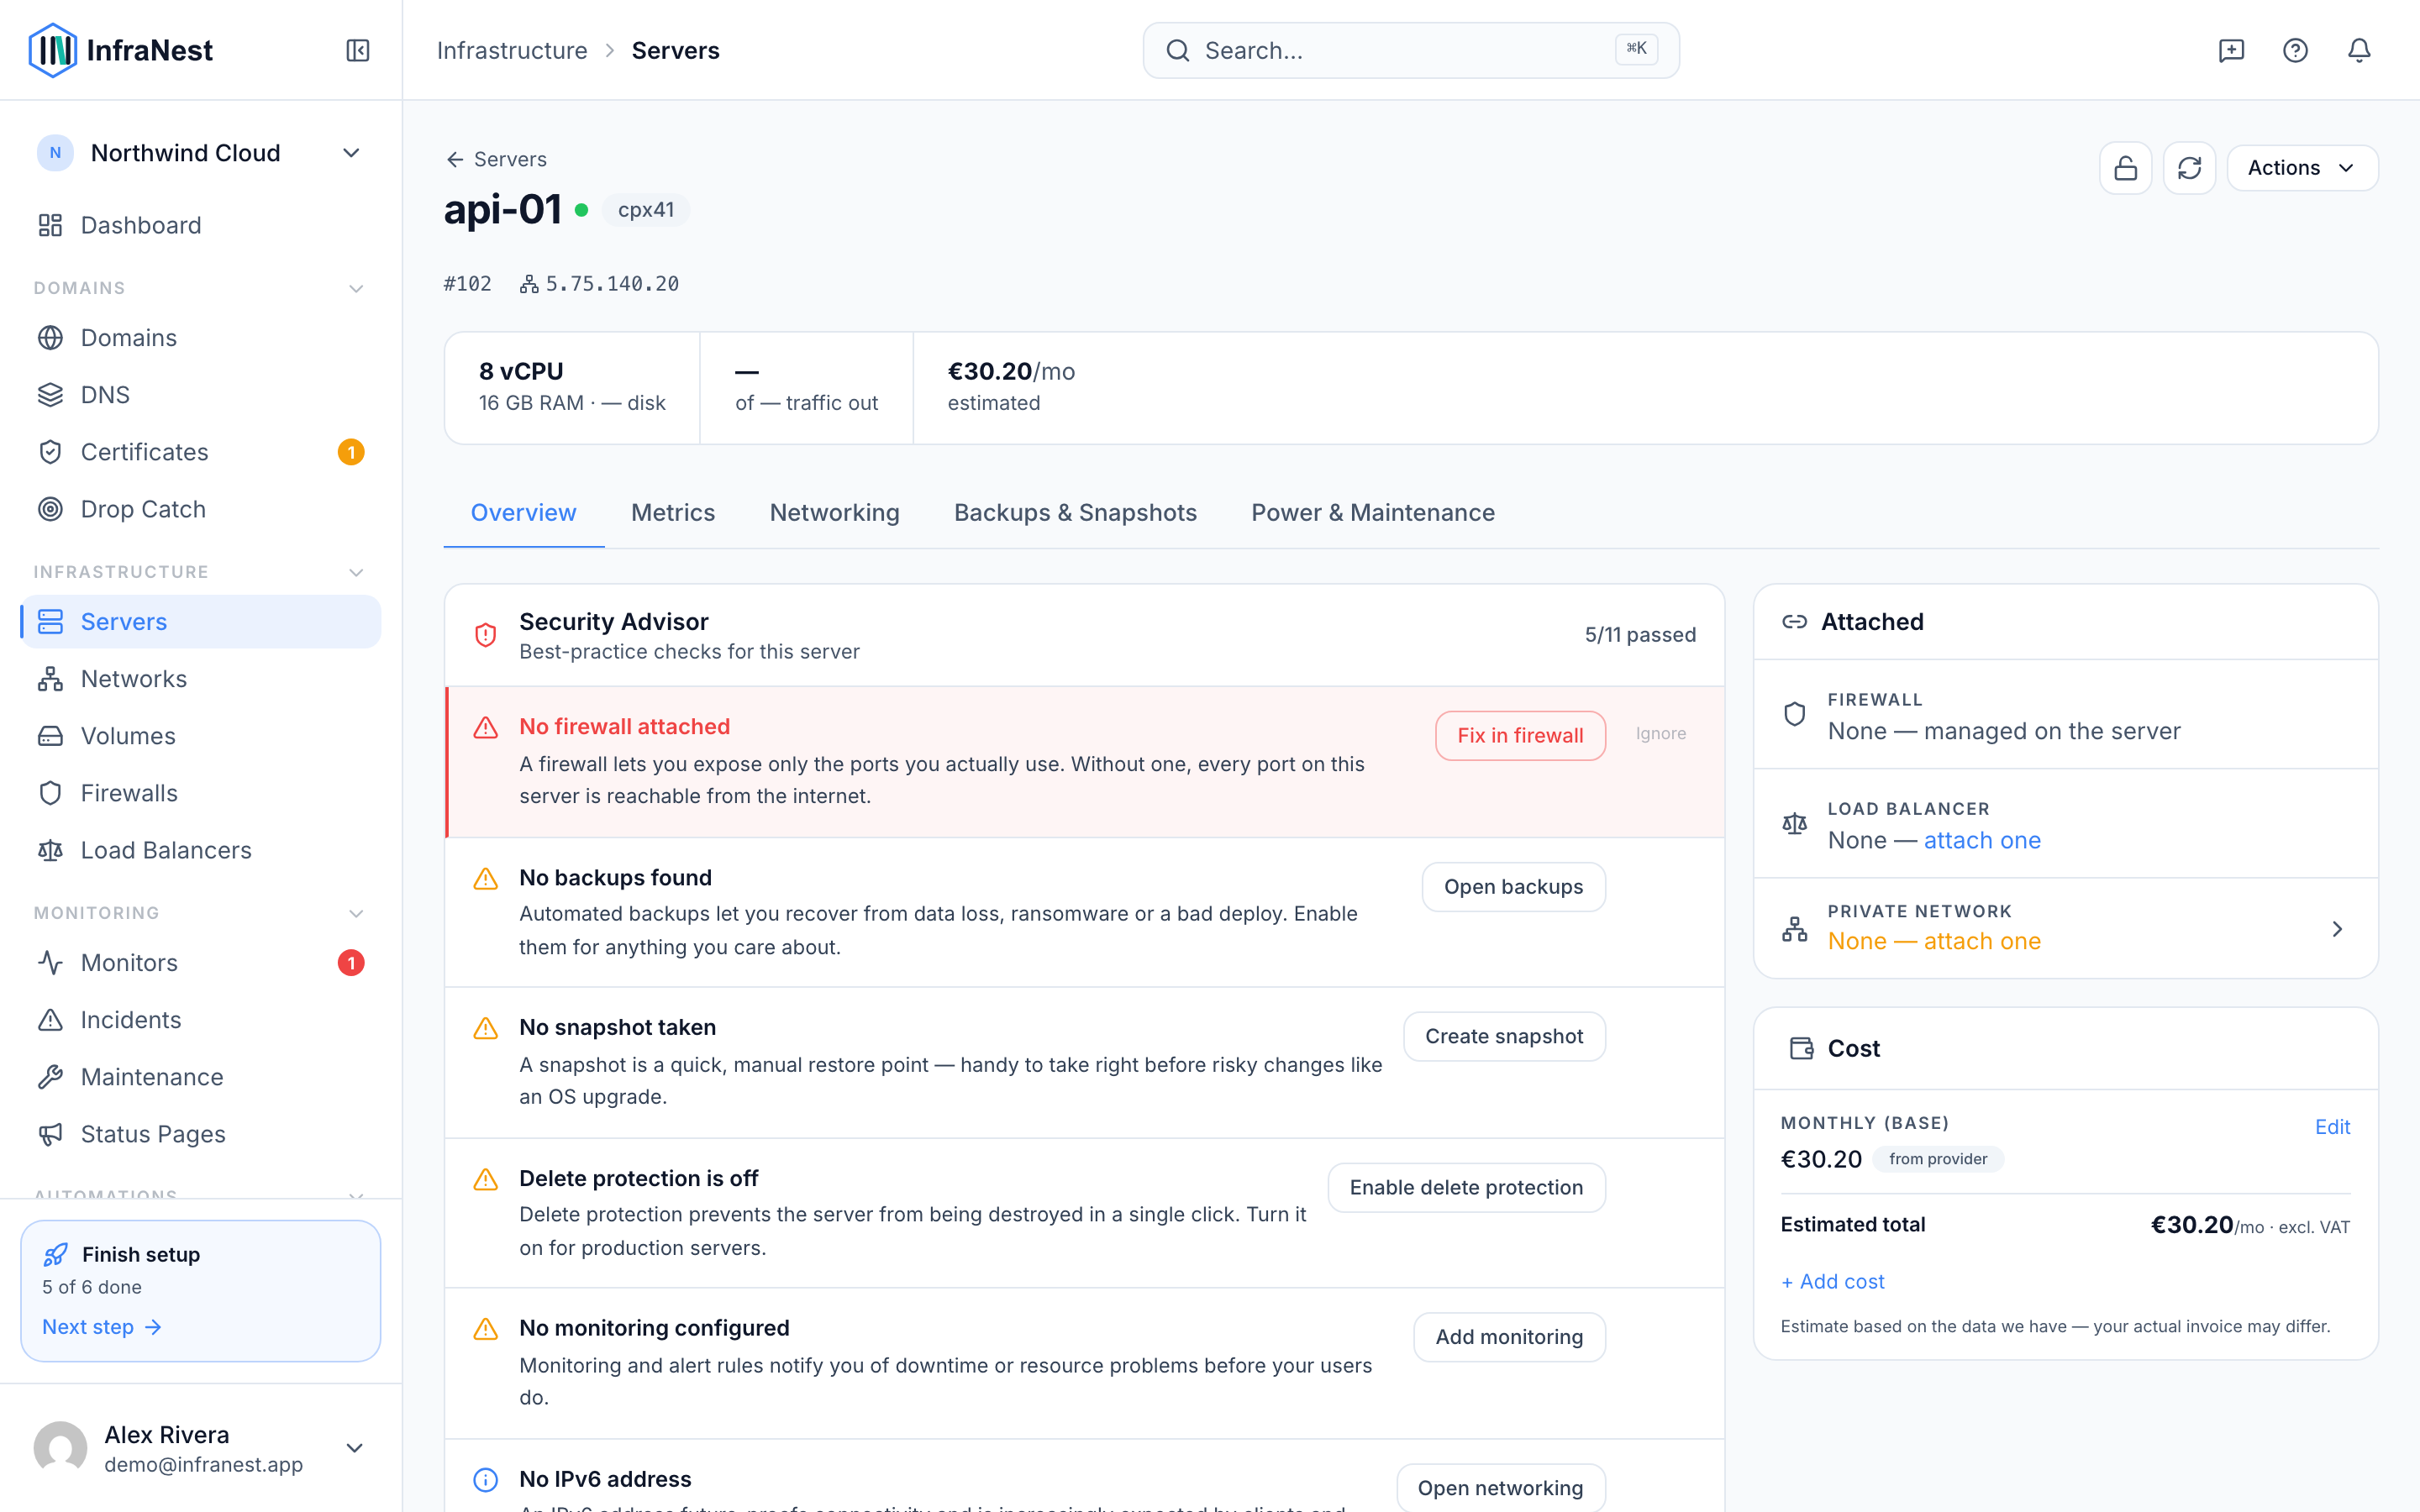
Task: Select Servers in the sidebar
Action: pyautogui.click(x=200, y=622)
